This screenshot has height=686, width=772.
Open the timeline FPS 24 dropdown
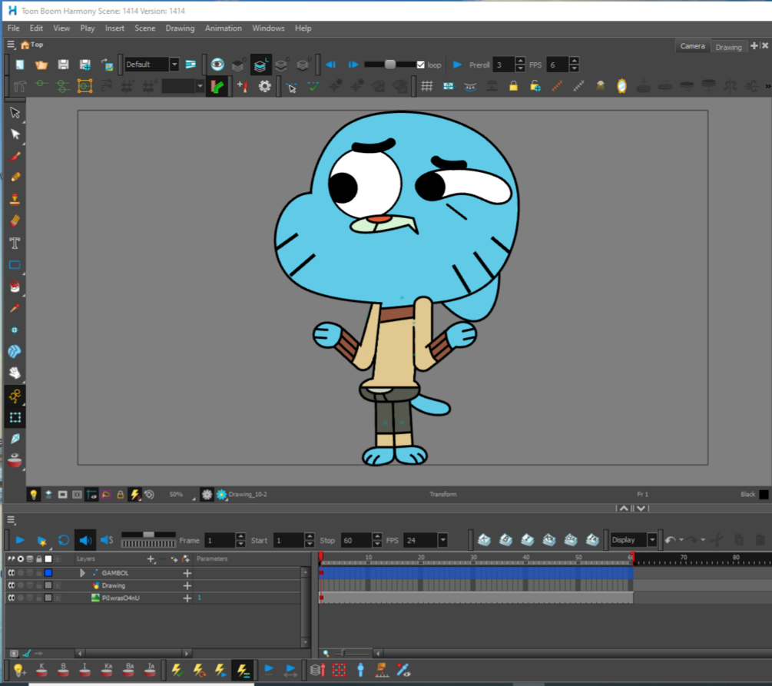click(x=442, y=540)
